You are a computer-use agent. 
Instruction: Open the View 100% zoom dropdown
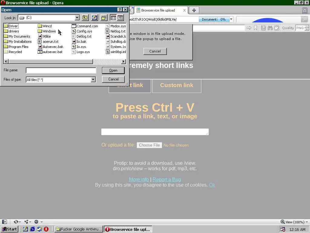294,222
